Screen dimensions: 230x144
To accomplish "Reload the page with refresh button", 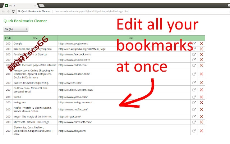I will click(x=13, y=11).
